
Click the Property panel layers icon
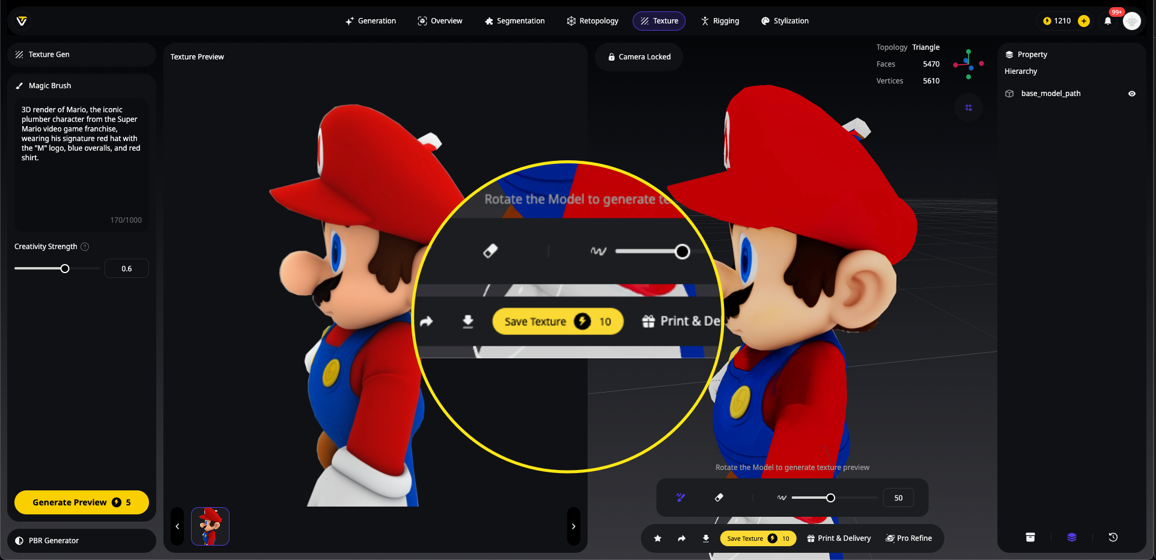(1009, 55)
